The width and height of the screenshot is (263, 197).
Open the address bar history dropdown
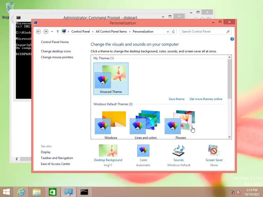[167, 32]
